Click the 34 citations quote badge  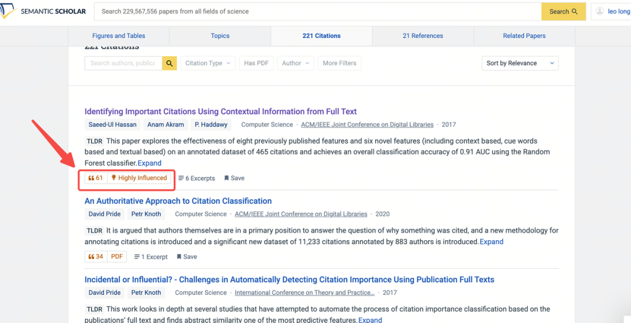click(x=96, y=257)
